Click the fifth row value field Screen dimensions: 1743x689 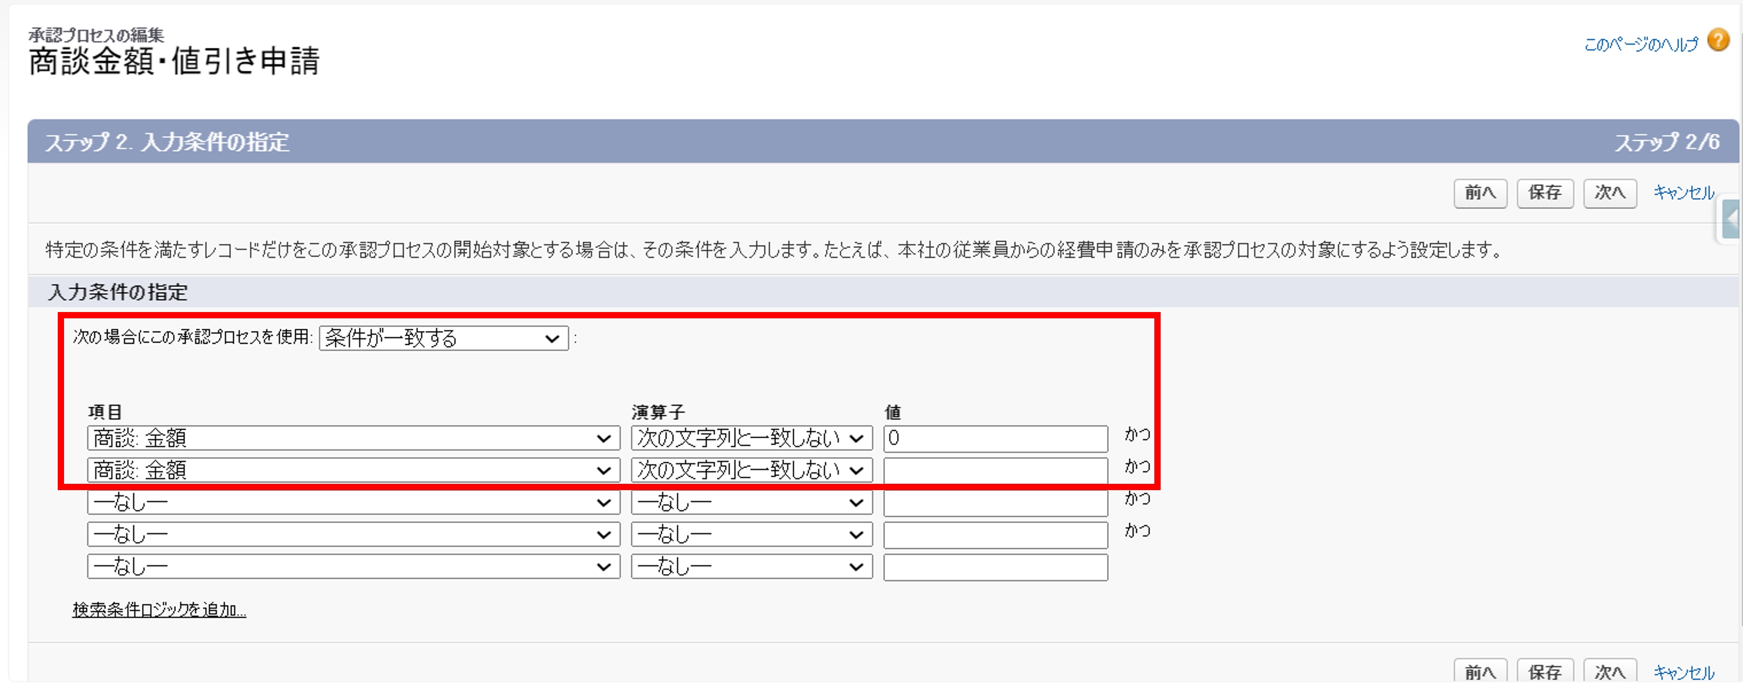995,567
